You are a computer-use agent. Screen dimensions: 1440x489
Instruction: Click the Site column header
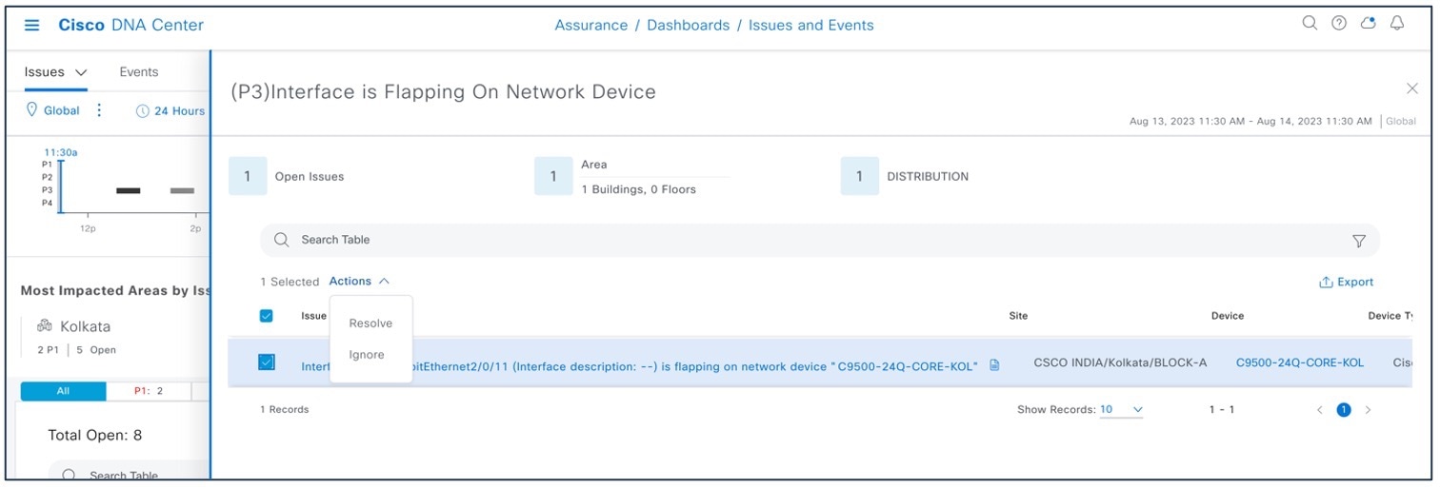(x=1018, y=316)
